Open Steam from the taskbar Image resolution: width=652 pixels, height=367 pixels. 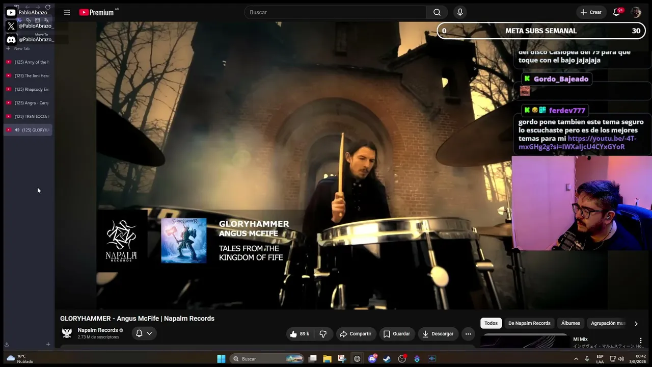(x=387, y=359)
